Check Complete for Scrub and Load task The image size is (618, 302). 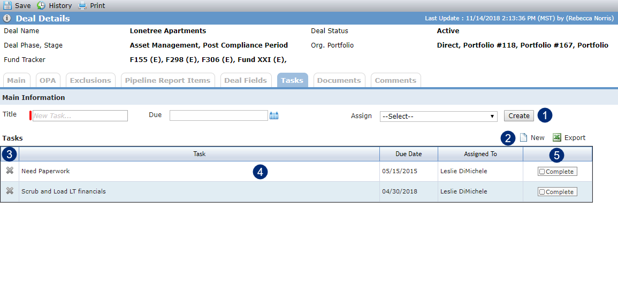[542, 192]
